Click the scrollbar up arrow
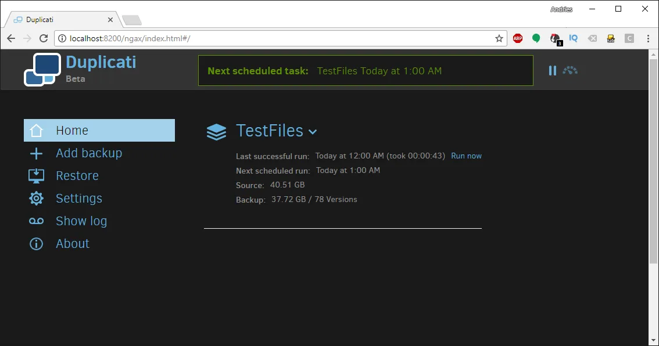Image resolution: width=659 pixels, height=346 pixels. [653, 55]
